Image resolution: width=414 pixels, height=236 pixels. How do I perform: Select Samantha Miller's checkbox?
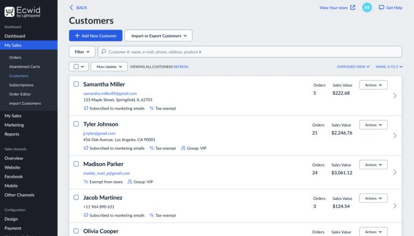point(76,84)
